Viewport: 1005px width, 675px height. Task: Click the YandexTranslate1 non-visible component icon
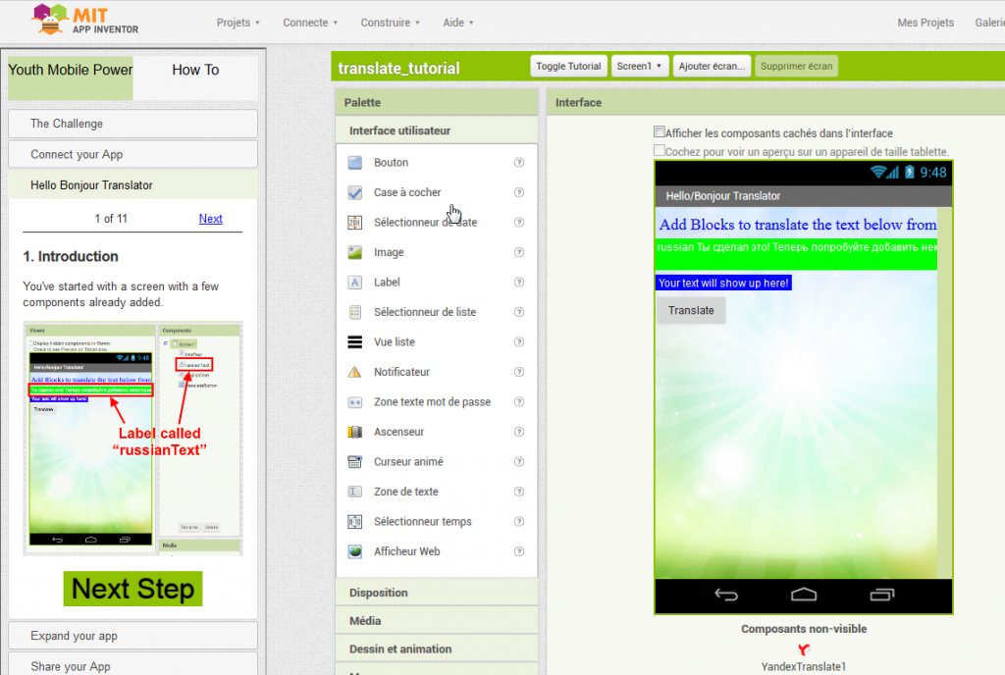point(804,649)
